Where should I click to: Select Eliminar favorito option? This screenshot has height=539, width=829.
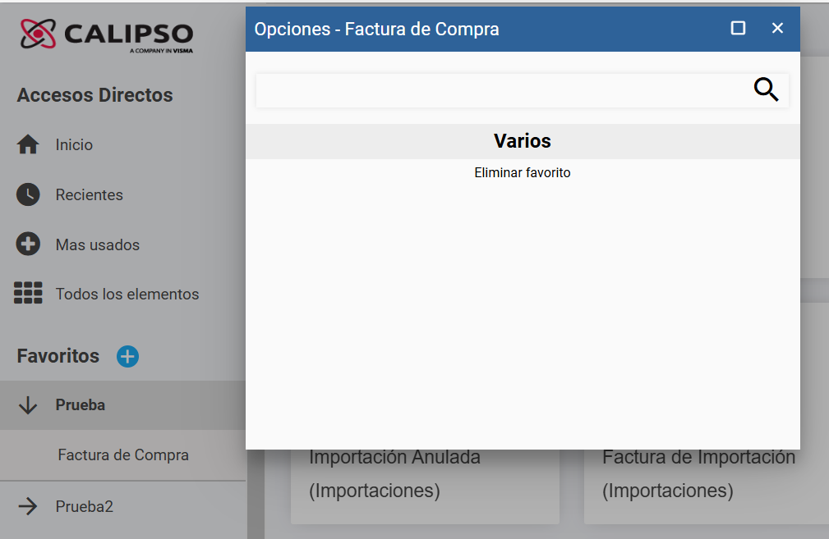pyautogui.click(x=523, y=172)
